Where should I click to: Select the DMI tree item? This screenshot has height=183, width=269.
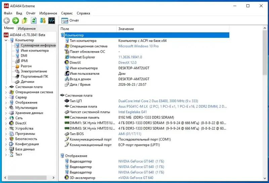[x=24, y=56]
